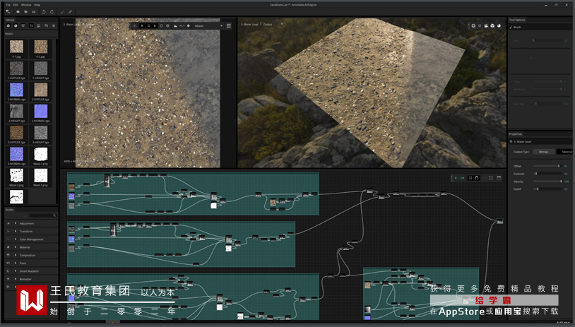Viewport: 575px width, 327px height.
Task: Select the eraser tool in the top toolbar
Action: [x=71, y=12]
